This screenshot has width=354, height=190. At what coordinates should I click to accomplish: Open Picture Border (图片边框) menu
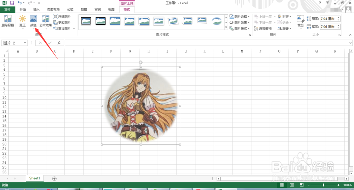[240, 17]
